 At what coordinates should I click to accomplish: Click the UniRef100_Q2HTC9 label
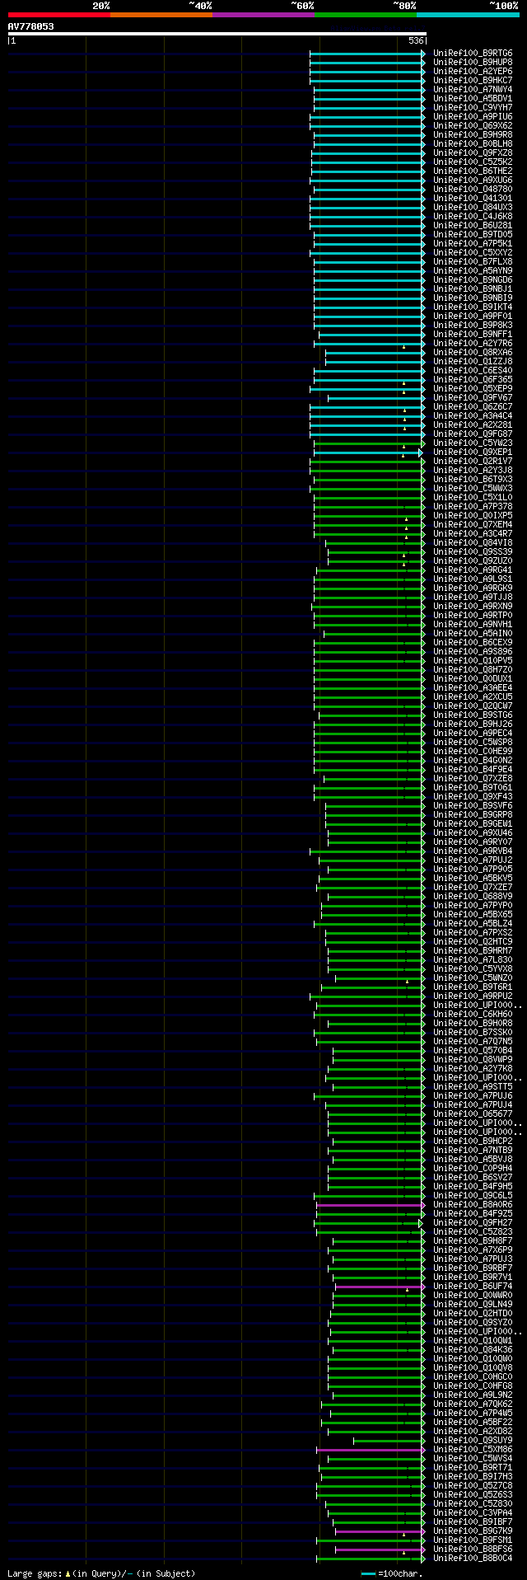coord(473,942)
